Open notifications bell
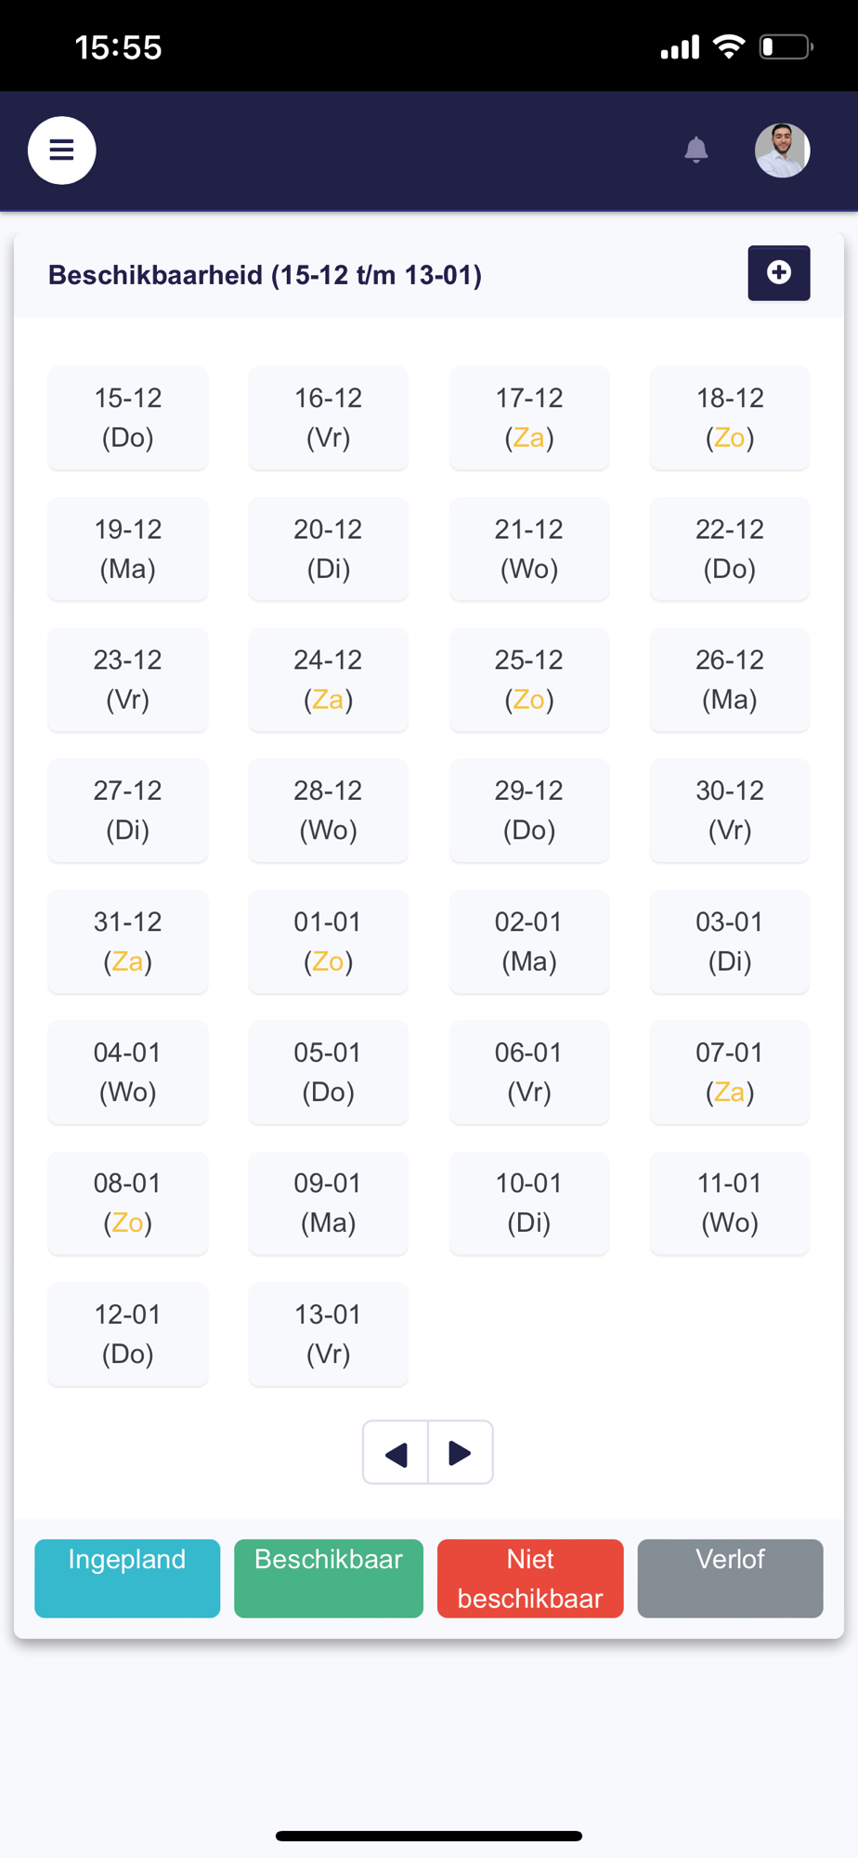The width and height of the screenshot is (858, 1858). 695,150
